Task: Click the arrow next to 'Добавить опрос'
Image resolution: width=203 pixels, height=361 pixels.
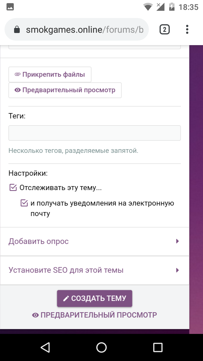Action: pos(178,241)
